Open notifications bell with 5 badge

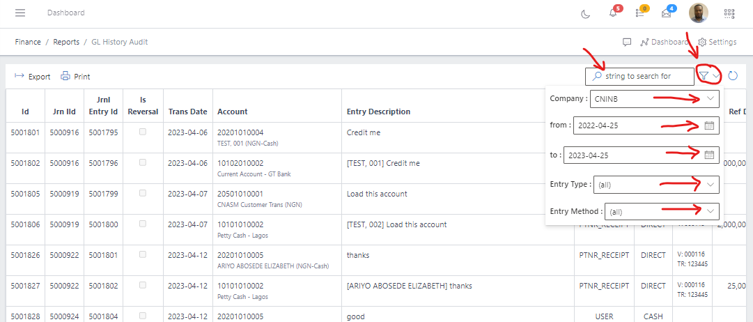(613, 13)
